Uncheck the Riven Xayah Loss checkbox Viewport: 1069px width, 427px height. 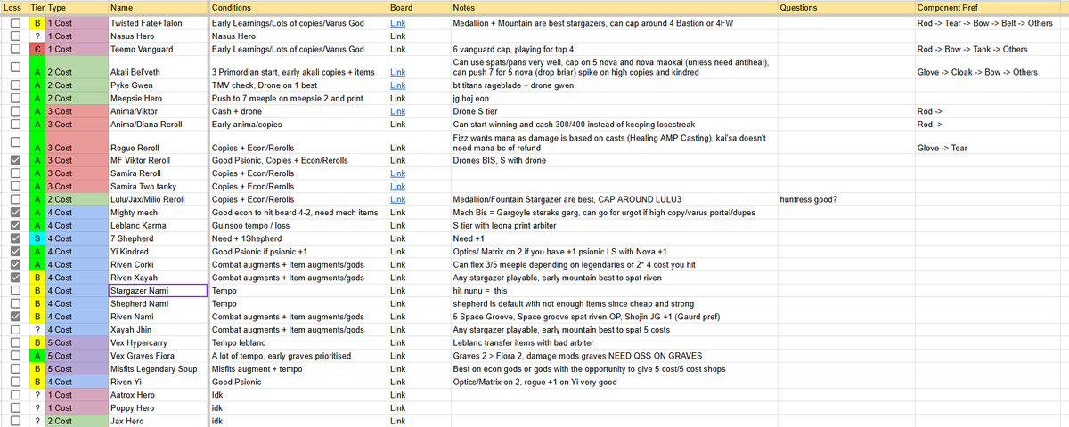pyautogui.click(x=15, y=278)
